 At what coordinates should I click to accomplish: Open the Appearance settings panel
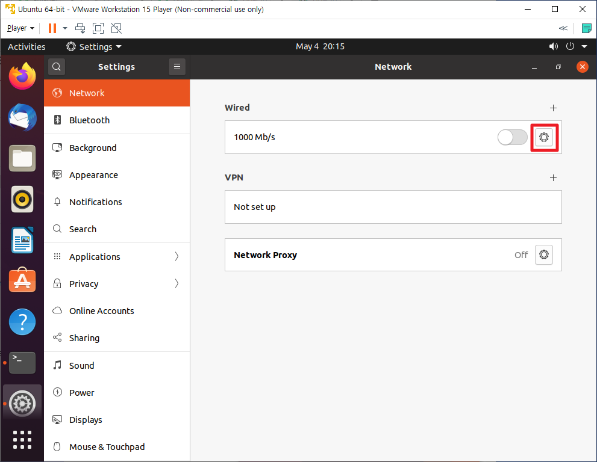[117, 175]
